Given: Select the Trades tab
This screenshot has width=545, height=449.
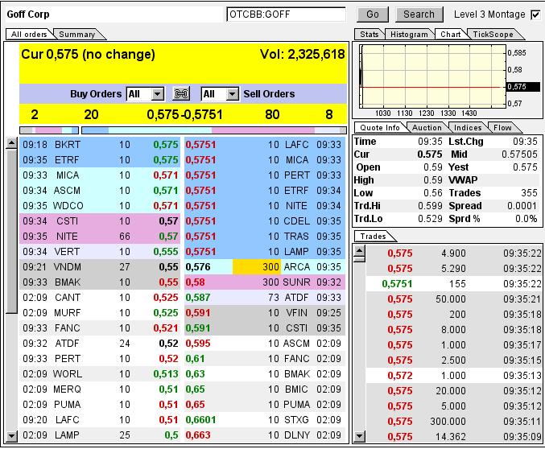Looking at the screenshot, I should (373, 237).
